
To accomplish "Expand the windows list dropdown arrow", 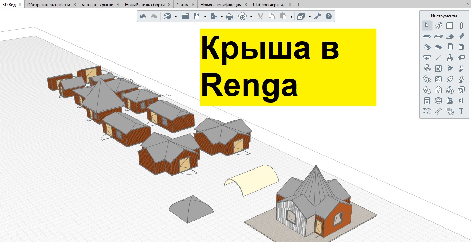I will tap(310, 17).
